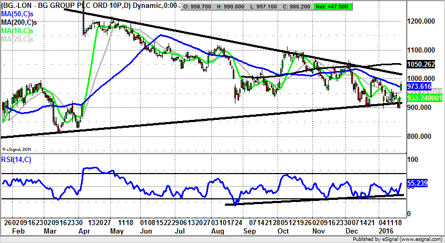Select the MA(200,C)s study label

[x=19, y=23]
